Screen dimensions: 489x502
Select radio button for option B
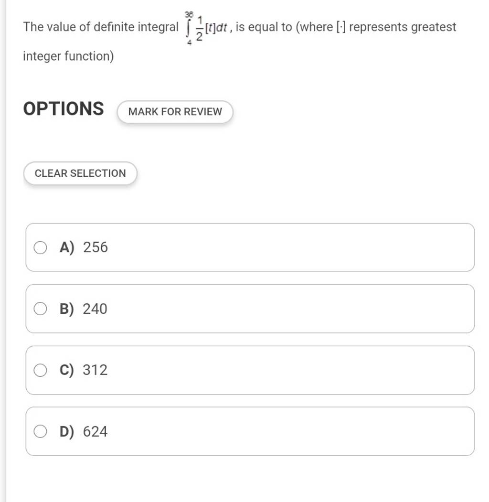tap(40, 309)
